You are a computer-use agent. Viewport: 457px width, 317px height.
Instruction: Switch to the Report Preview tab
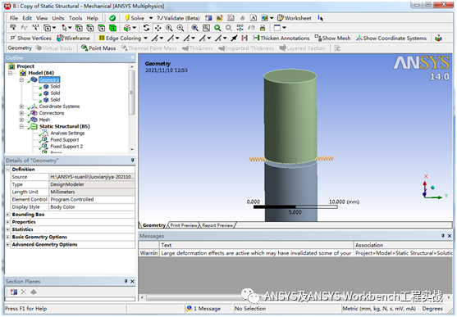point(217,225)
